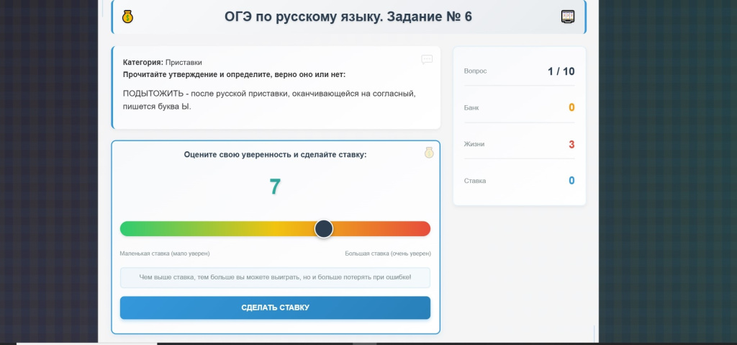The height and width of the screenshot is (345, 737).
Task: Click the СДЕЛАТЬ СТАВКУ button
Action: tap(275, 308)
